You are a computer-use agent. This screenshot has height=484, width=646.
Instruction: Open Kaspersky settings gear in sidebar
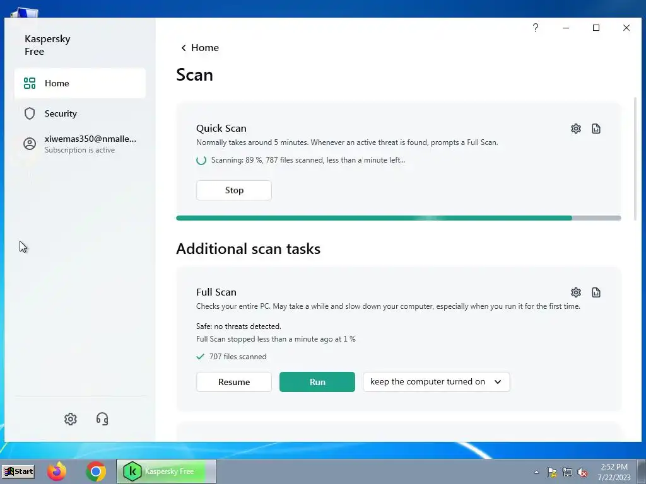[71, 419]
